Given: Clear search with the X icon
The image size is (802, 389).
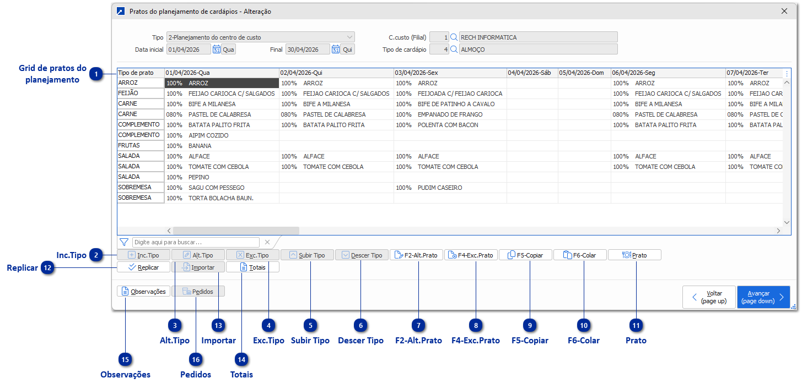Looking at the screenshot, I should coord(267,242).
